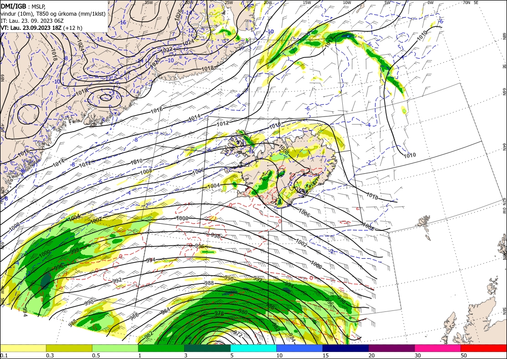
Task: Click the '0W' longitude label at the top
Action: coord(430,2)
